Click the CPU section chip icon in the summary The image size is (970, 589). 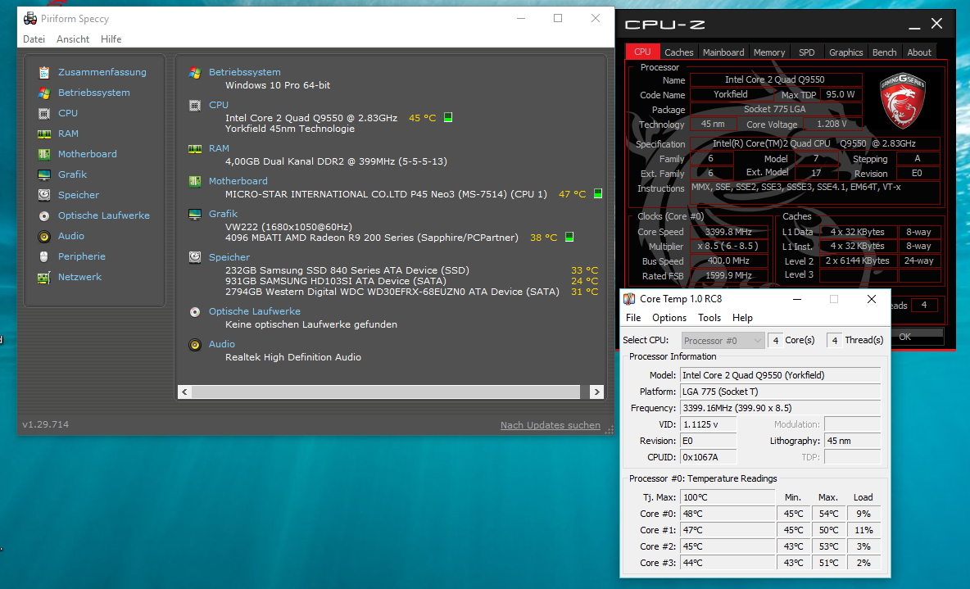point(195,105)
